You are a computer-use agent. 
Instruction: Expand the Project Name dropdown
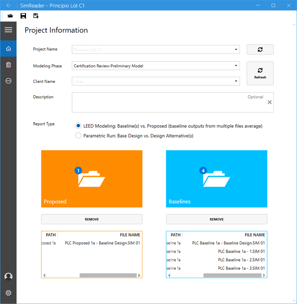[236, 49]
